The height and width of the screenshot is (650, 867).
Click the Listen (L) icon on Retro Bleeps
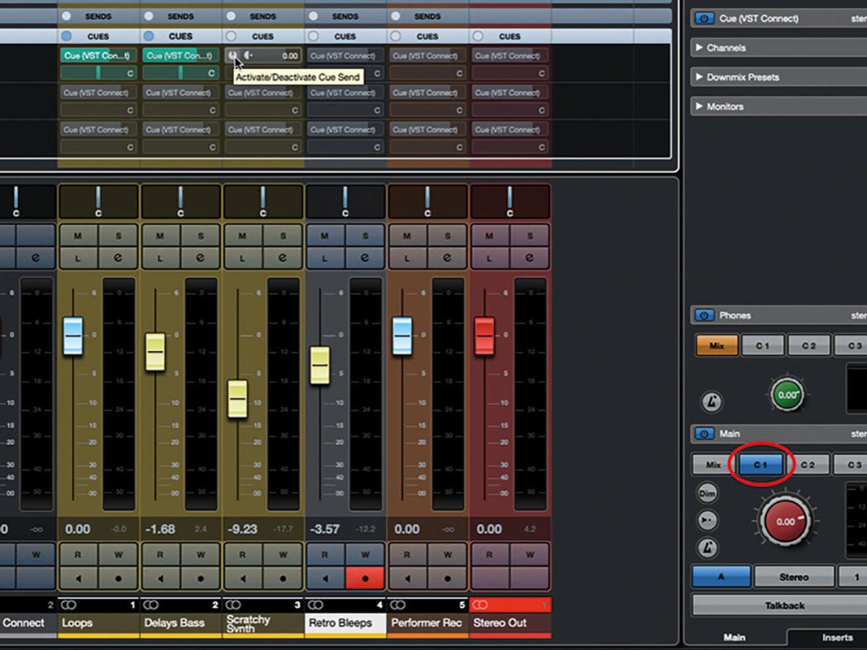tap(324, 259)
